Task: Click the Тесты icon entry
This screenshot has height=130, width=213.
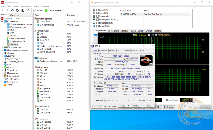Action: coord(5,85)
